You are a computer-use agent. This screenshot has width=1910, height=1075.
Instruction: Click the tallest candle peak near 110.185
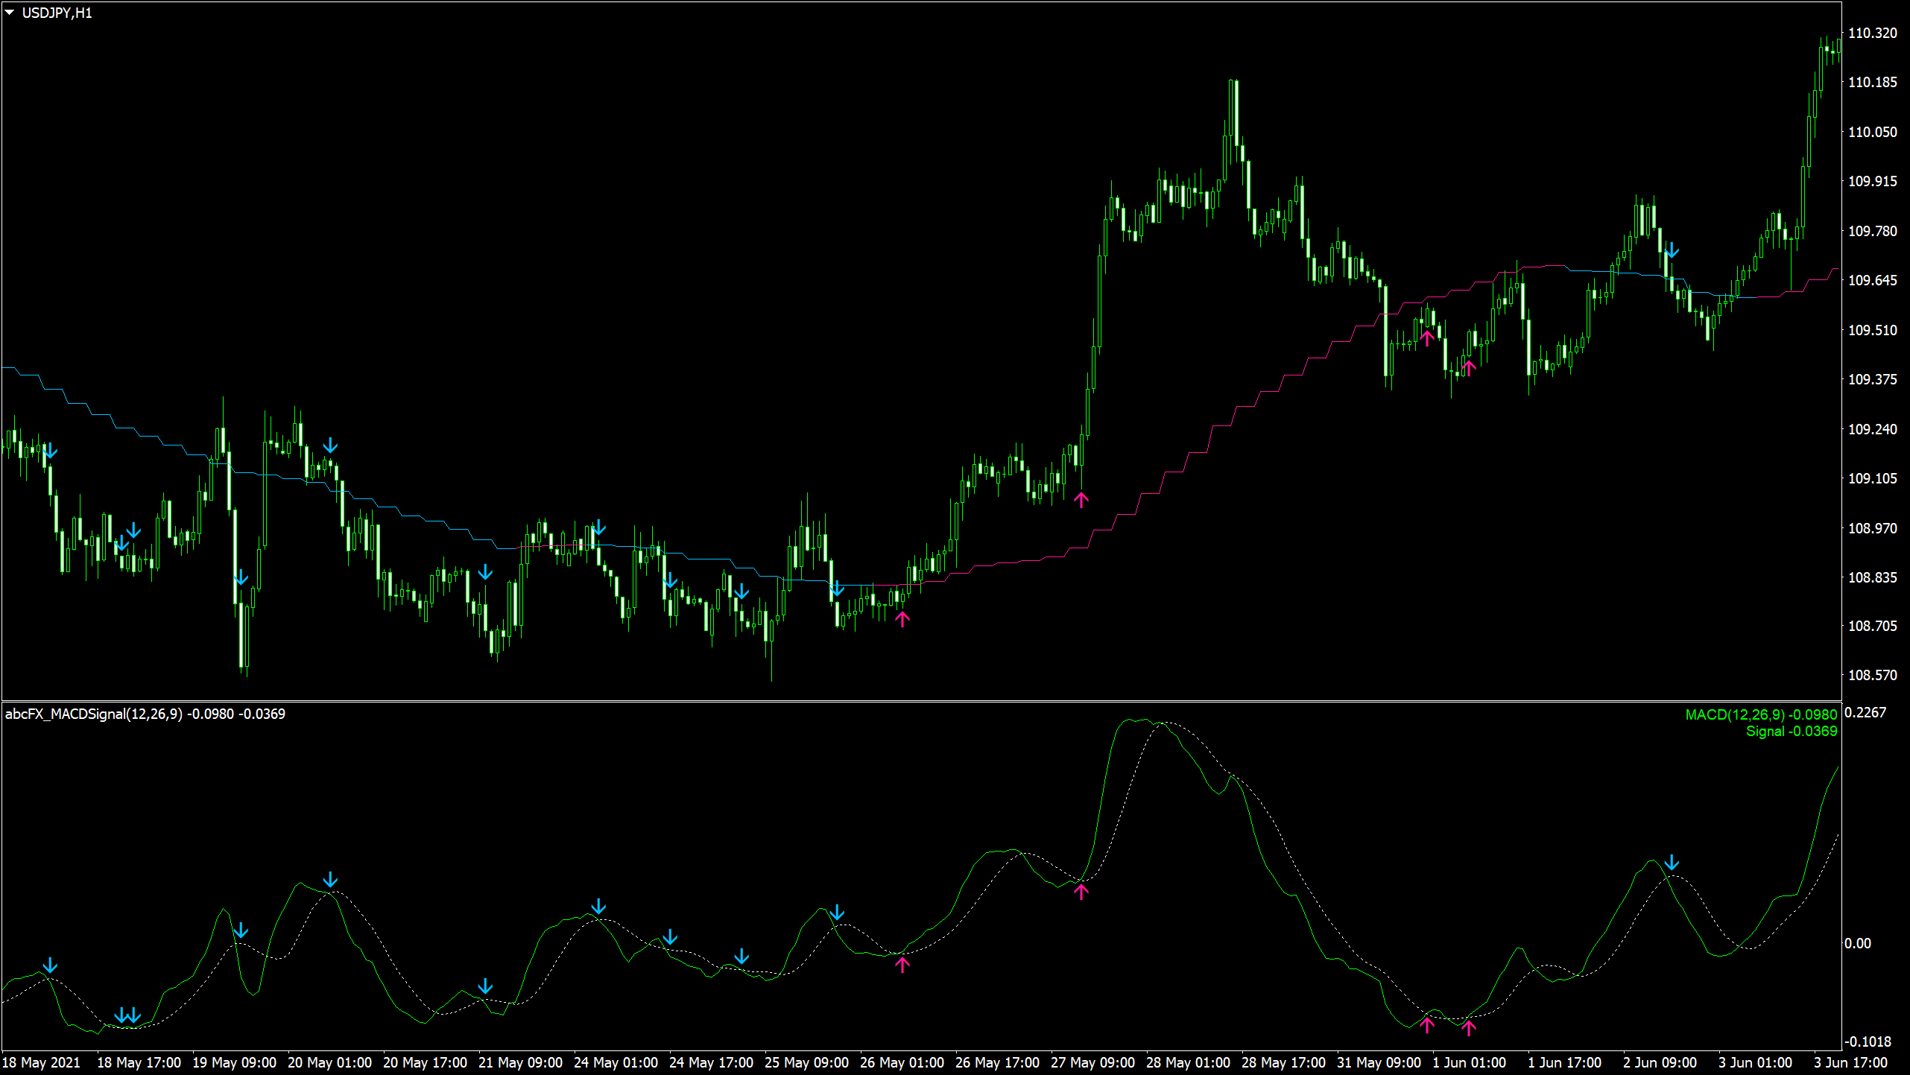1235,82
